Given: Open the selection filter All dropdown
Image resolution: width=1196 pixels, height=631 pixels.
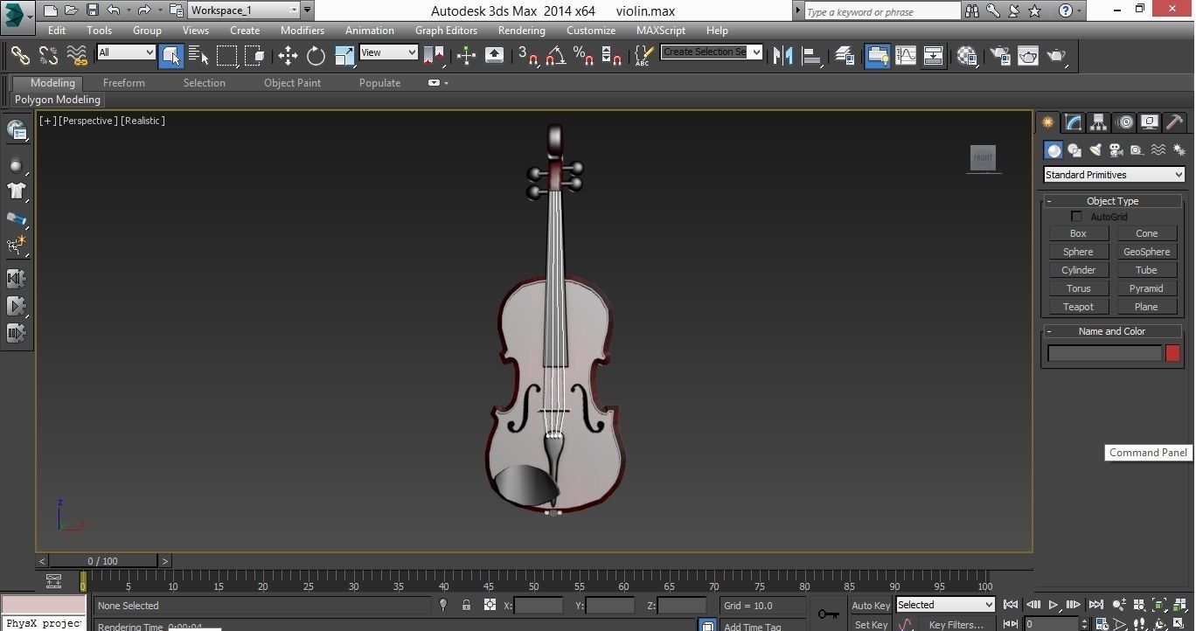Looking at the screenshot, I should [x=126, y=52].
